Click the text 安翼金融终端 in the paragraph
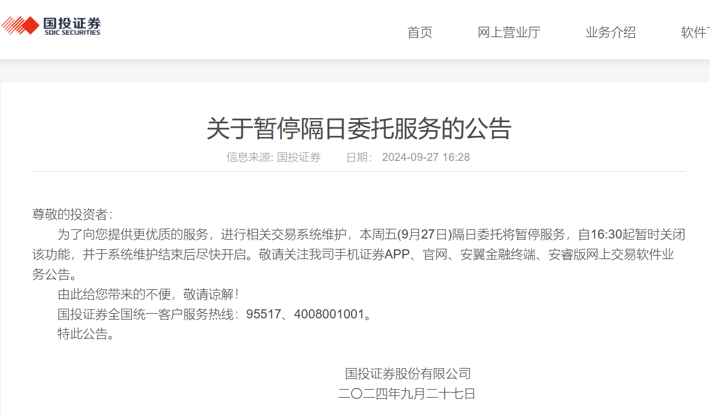This screenshot has height=416, width=710. (x=499, y=255)
